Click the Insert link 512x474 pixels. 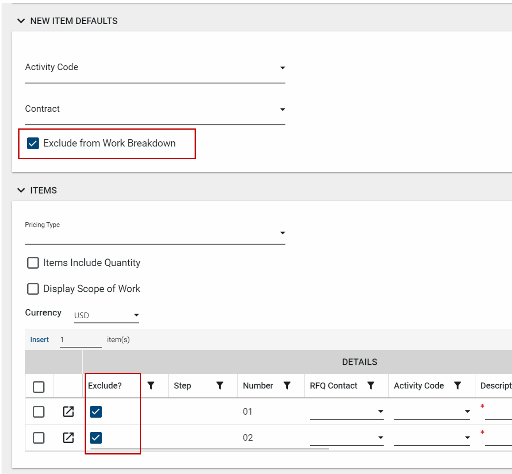39,340
